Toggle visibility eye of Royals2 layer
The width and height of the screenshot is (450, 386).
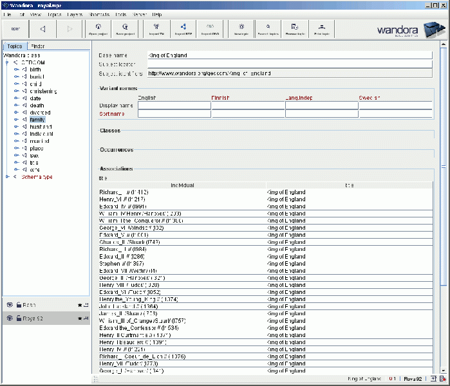[10, 318]
